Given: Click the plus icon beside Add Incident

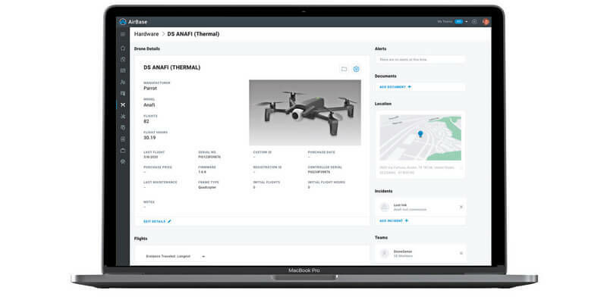Looking at the screenshot, I should coord(407,220).
